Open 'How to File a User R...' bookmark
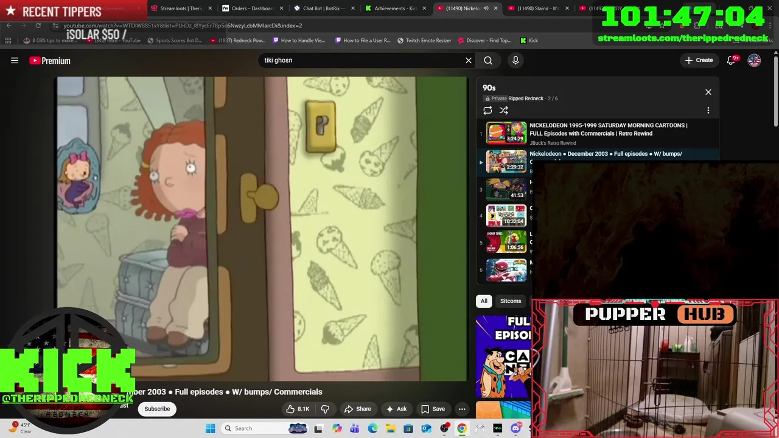This screenshot has width=779, height=438. [x=363, y=41]
